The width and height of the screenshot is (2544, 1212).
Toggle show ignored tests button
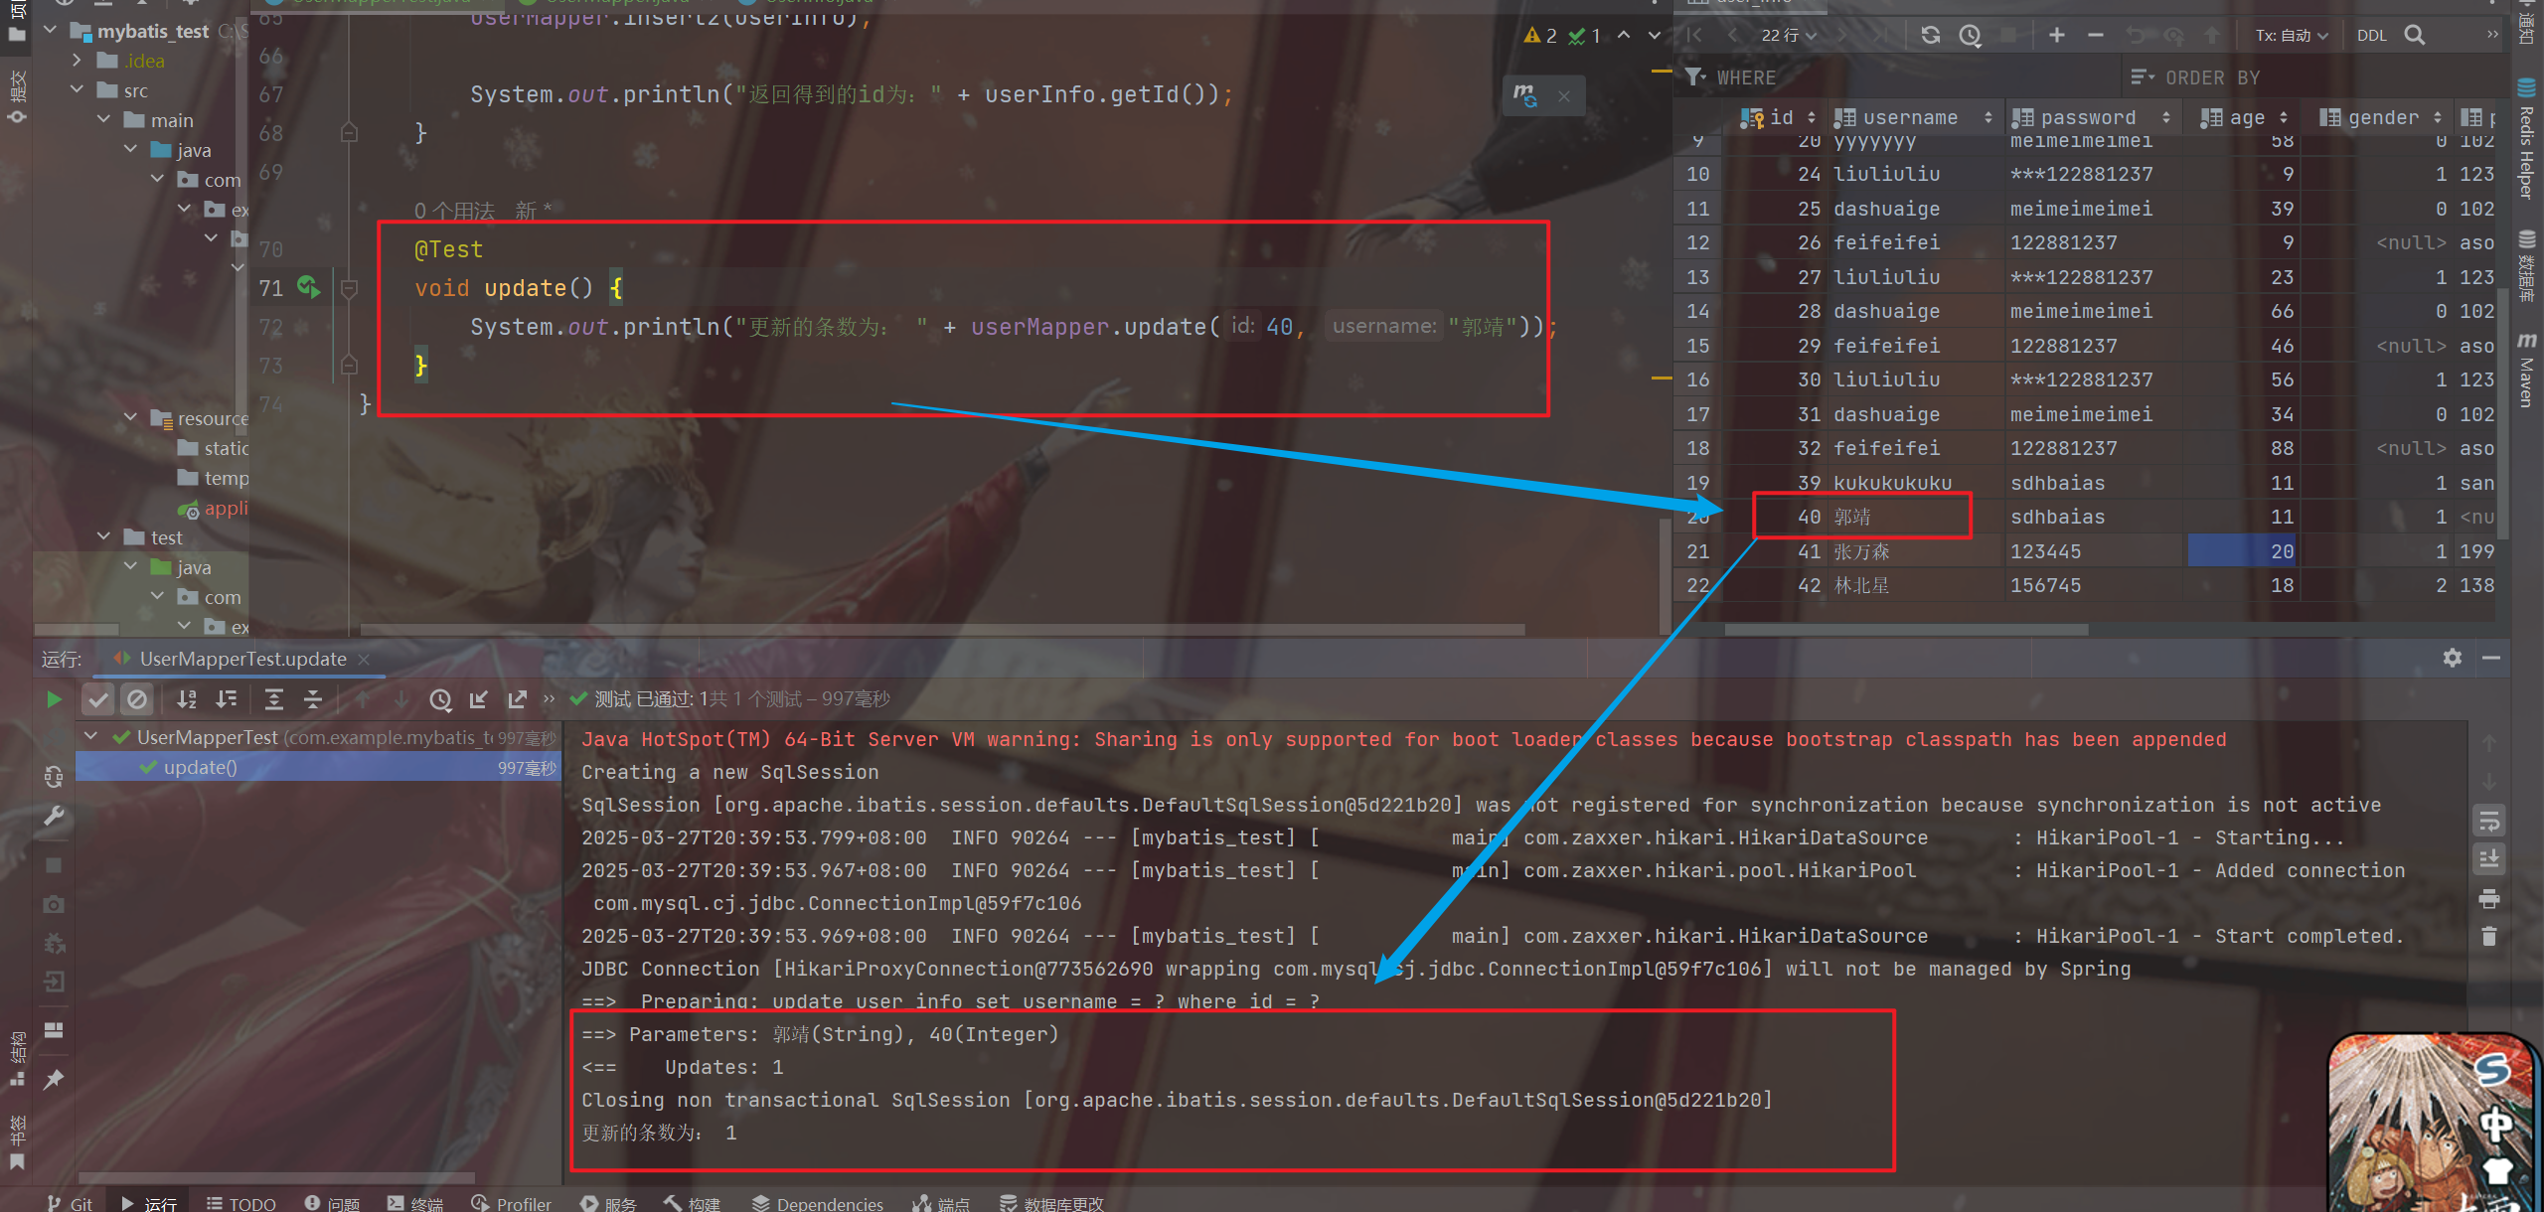pyautogui.click(x=137, y=699)
